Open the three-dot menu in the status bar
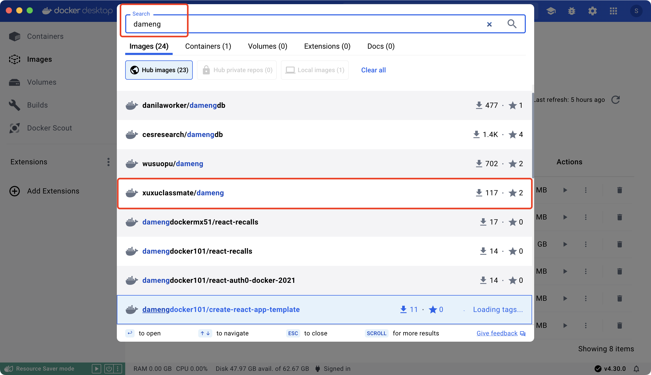The height and width of the screenshot is (375, 651). [x=118, y=369]
